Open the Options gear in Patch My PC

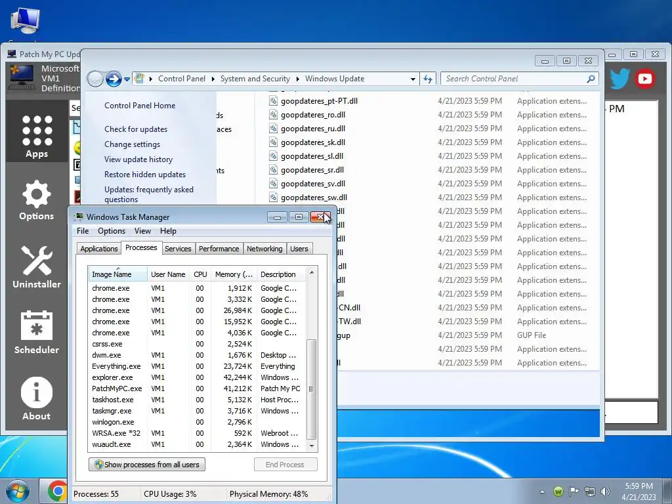pyautogui.click(x=37, y=200)
